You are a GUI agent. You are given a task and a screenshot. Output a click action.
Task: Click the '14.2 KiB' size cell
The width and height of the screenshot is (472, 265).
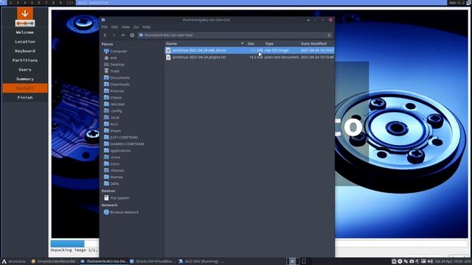(256, 57)
